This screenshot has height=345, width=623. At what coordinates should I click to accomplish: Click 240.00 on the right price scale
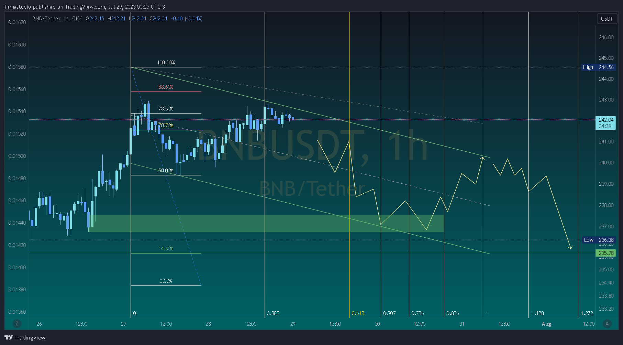(606, 163)
